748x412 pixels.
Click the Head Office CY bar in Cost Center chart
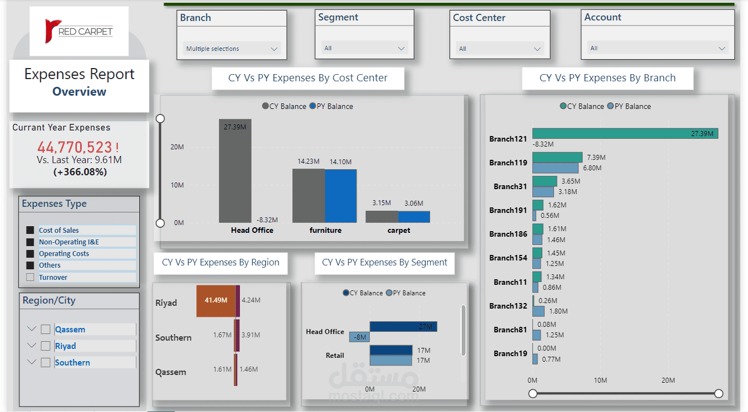[x=235, y=171]
